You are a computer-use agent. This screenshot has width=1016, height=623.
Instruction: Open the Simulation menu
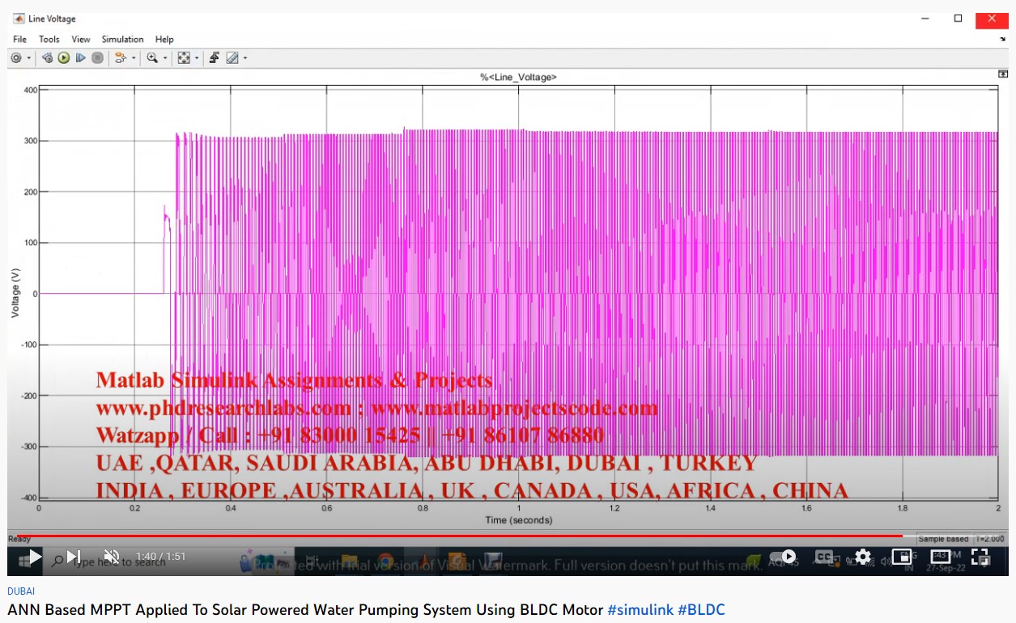[122, 39]
